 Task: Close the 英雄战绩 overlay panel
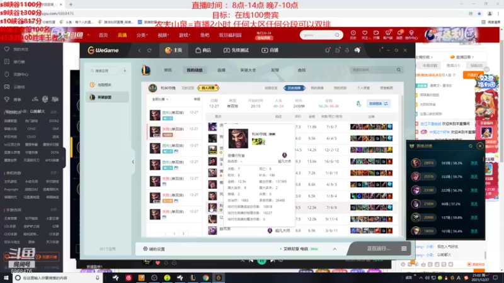click(x=480, y=146)
